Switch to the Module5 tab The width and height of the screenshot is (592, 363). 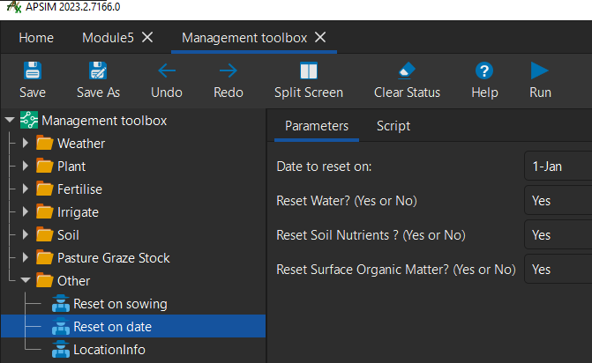(108, 38)
